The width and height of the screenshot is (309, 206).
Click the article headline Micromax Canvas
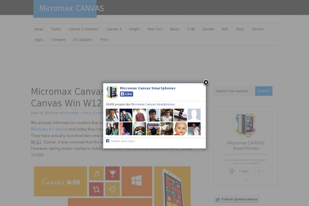pyautogui.click(x=67, y=97)
